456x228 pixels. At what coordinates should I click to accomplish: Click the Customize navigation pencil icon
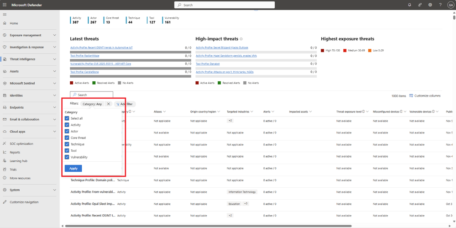5,202
